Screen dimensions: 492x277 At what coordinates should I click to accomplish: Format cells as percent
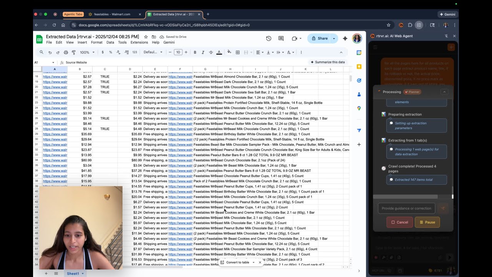pyautogui.click(x=111, y=52)
